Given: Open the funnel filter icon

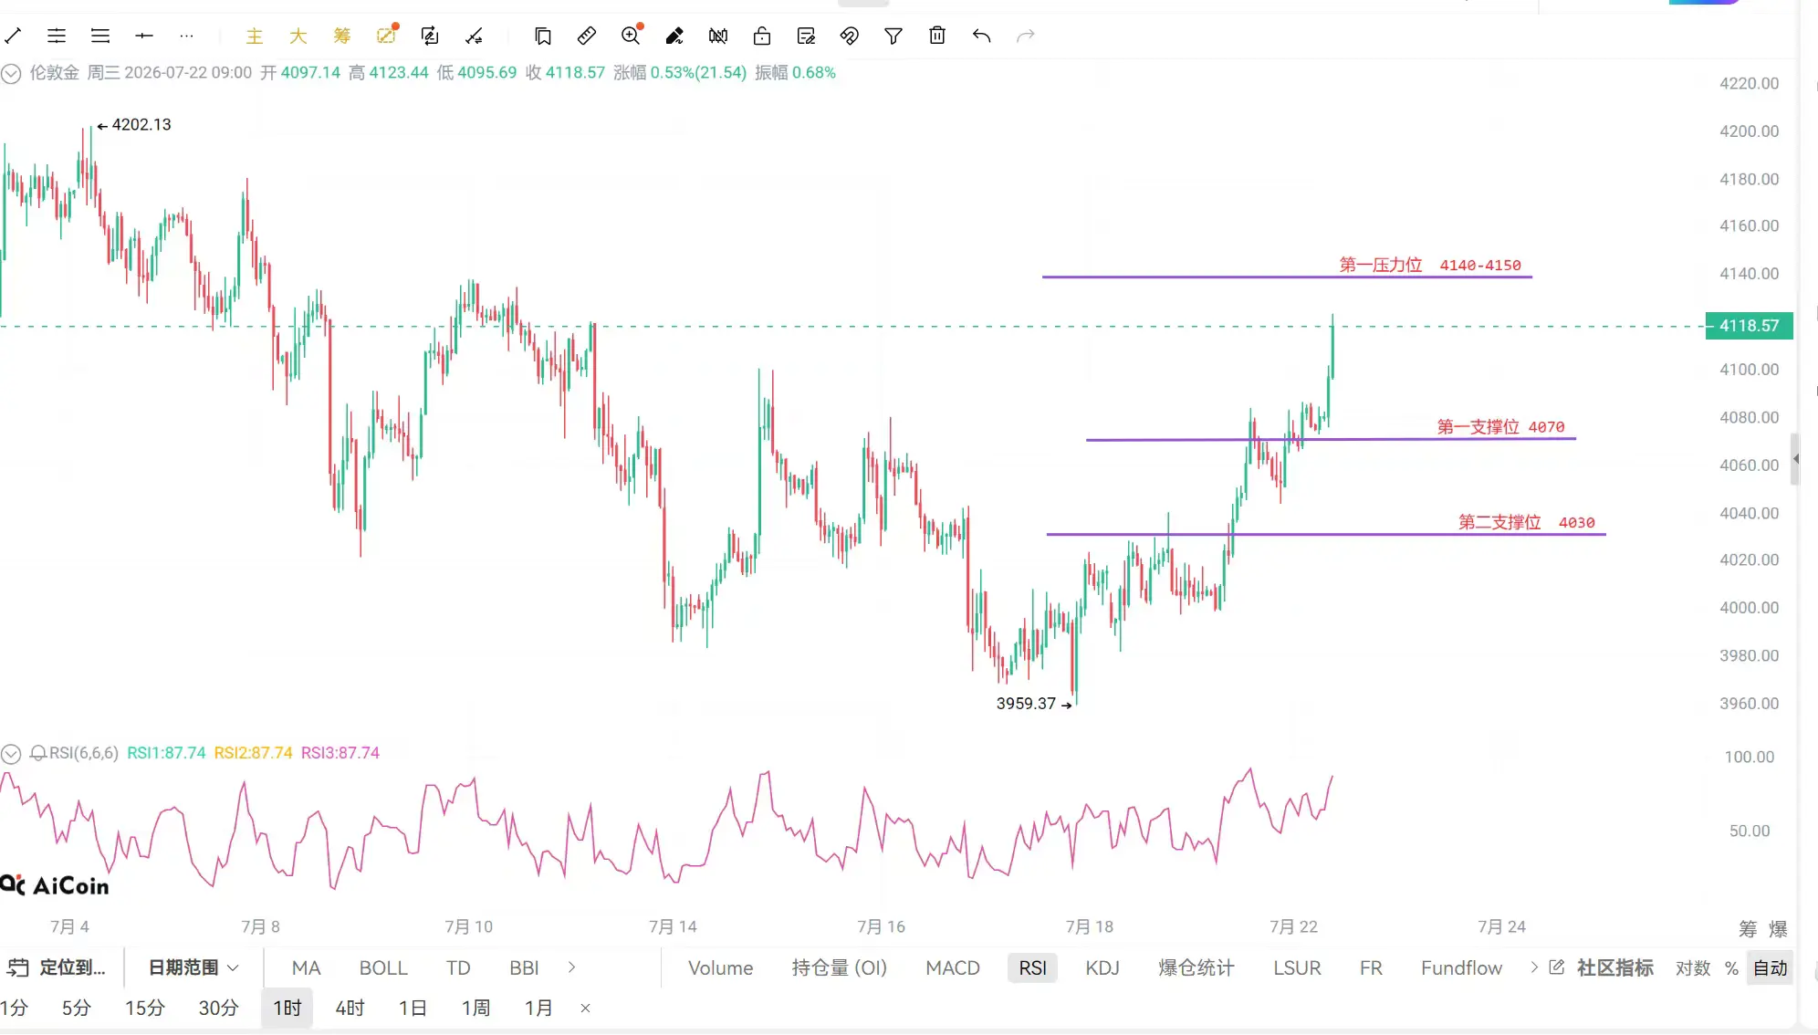Looking at the screenshot, I should (893, 36).
